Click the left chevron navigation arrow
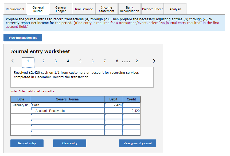Screen dimensions: 230x156 12,61
